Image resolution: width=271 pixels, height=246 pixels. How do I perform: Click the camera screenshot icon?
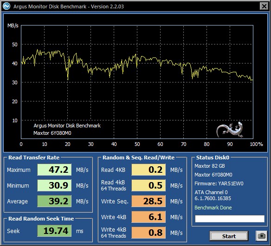[x=261, y=236]
